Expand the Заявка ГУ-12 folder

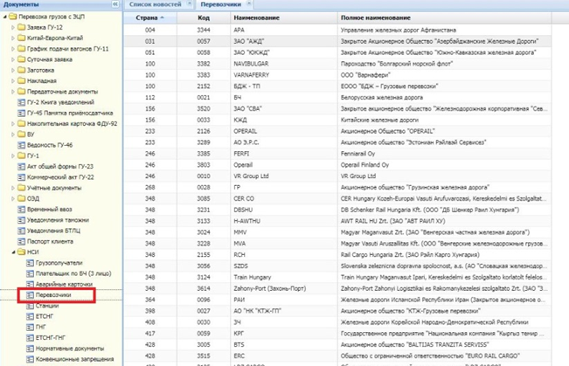(13, 27)
